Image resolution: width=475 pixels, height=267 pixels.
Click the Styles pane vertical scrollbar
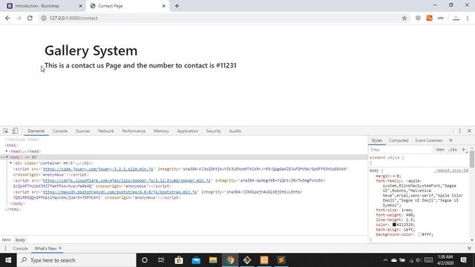472,159
